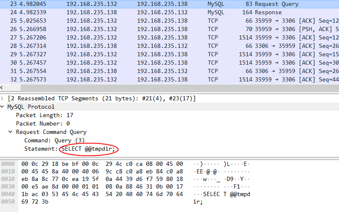
Task: Select packet number 27 in the list
Action: click(x=168, y=37)
